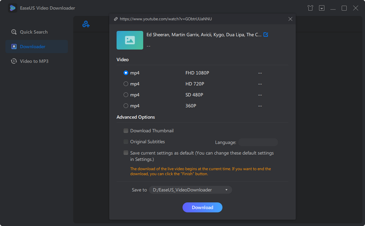Select mp4 FHD 1080P quality option
365x226 pixels.
126,73
